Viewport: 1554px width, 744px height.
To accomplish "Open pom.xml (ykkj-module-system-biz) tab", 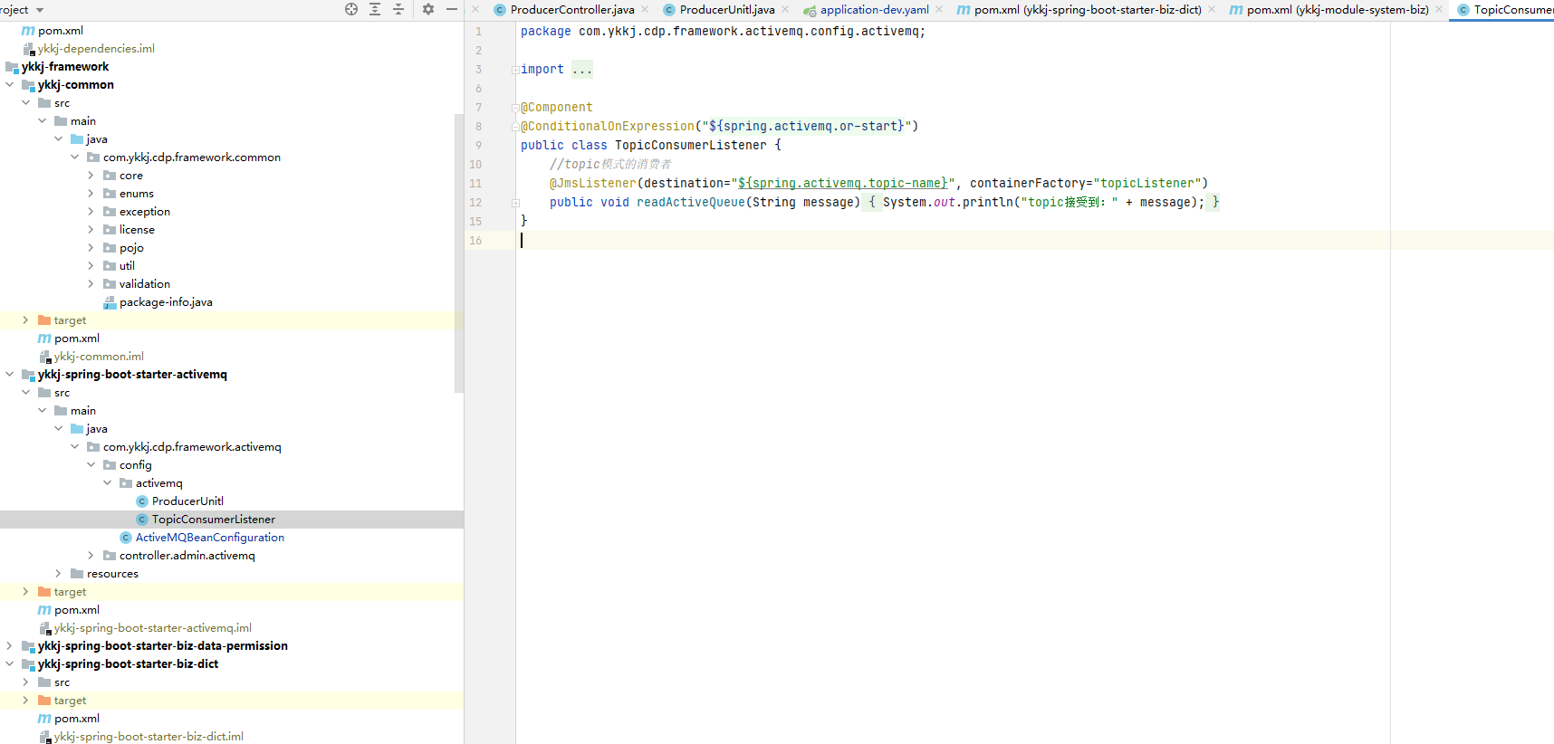I will (x=1338, y=10).
